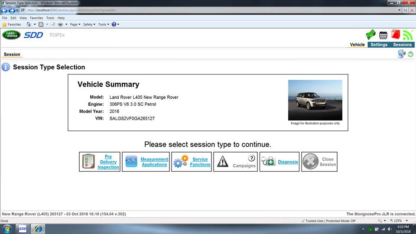The height and width of the screenshot is (234, 416).
Task: Click the Pre Delivery Inspection clipboard icon
Action: coord(88,161)
